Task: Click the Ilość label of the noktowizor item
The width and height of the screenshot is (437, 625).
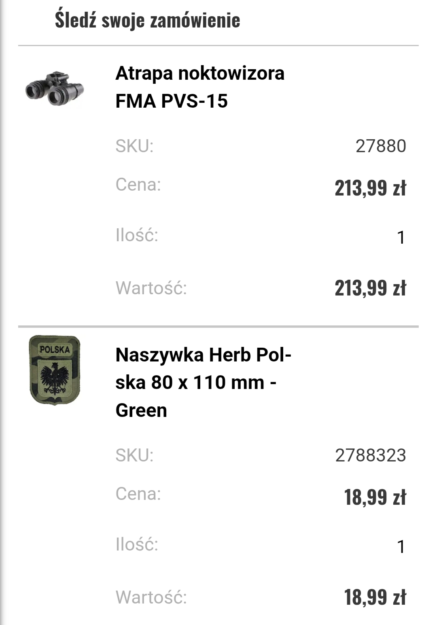Action: click(x=137, y=235)
